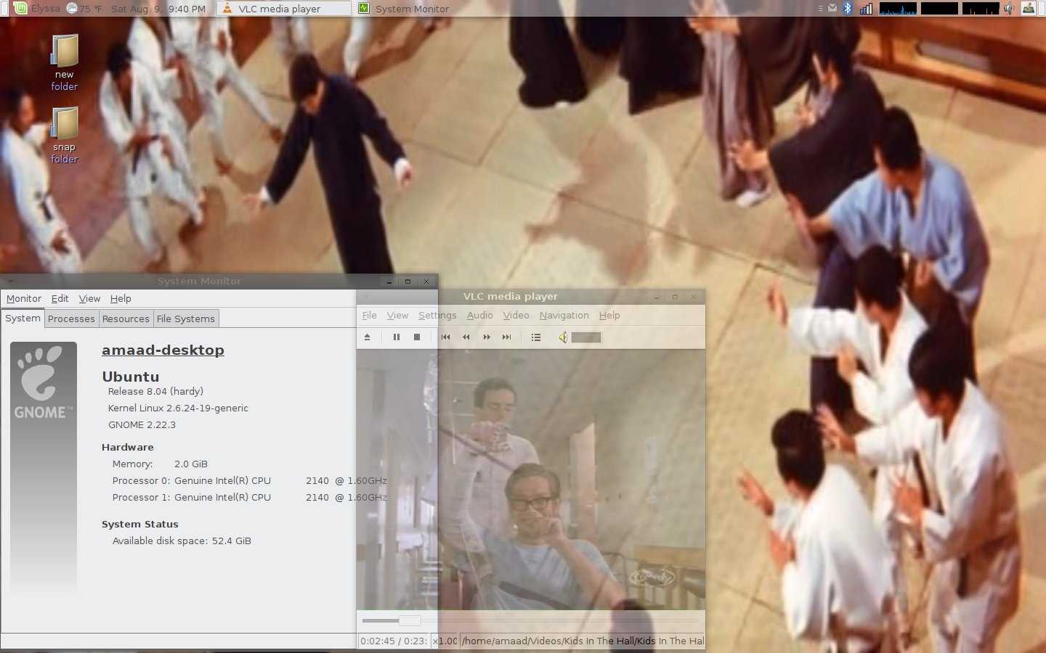
Task: Click the user switcher icon in the panel
Action: coord(1029,9)
